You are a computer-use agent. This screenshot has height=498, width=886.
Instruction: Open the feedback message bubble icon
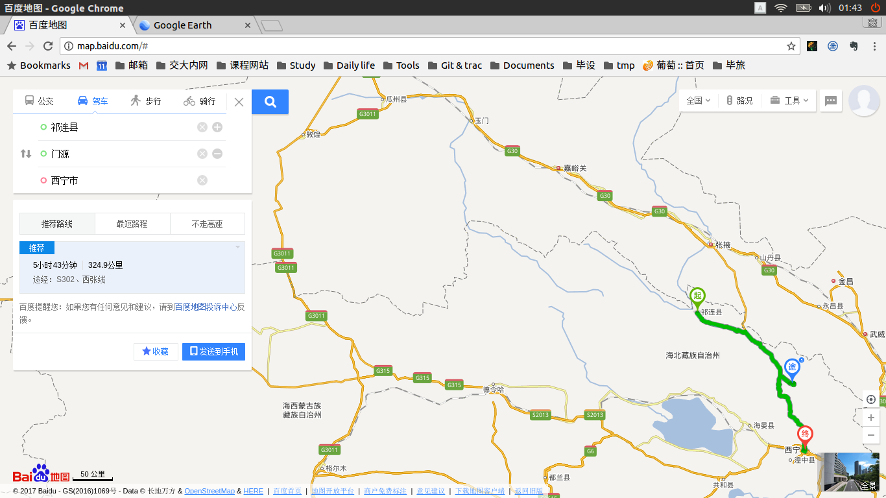click(831, 101)
